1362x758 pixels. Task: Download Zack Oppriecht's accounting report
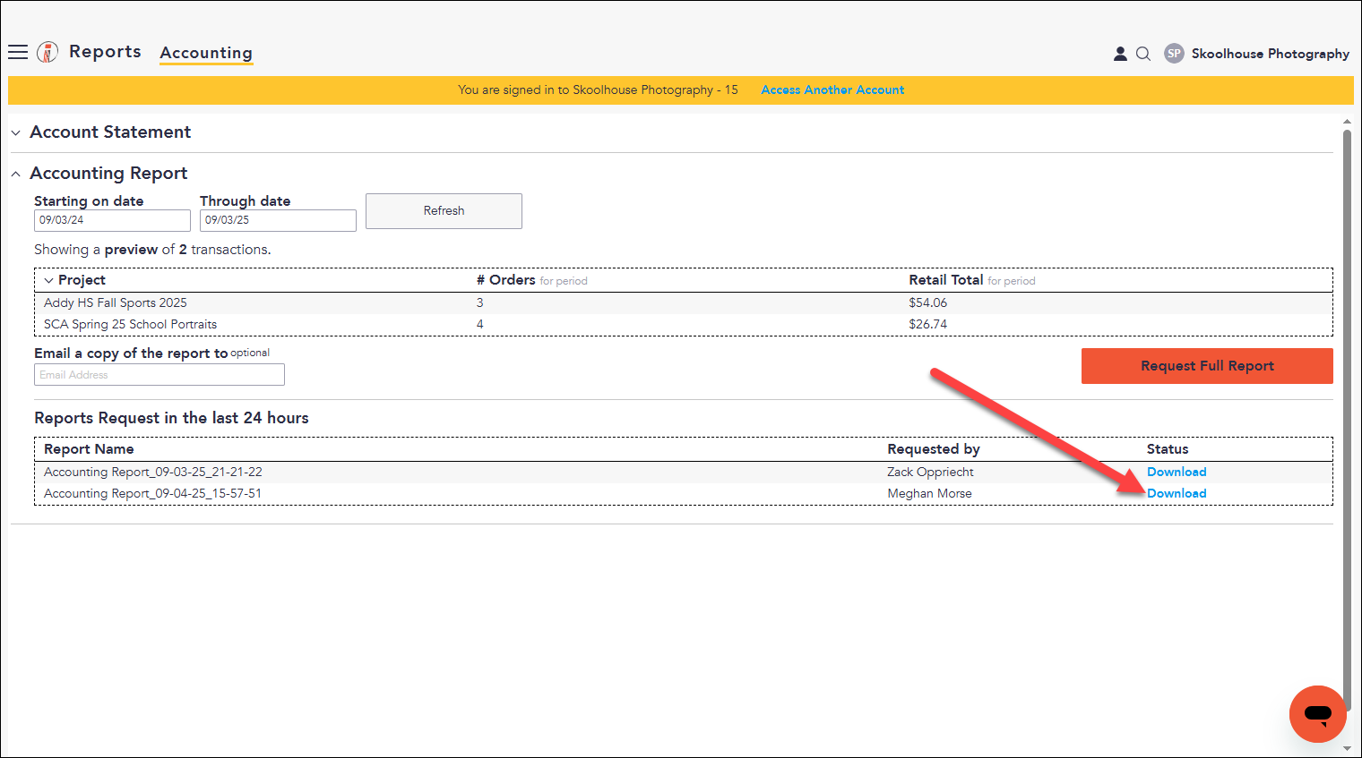[1177, 473]
